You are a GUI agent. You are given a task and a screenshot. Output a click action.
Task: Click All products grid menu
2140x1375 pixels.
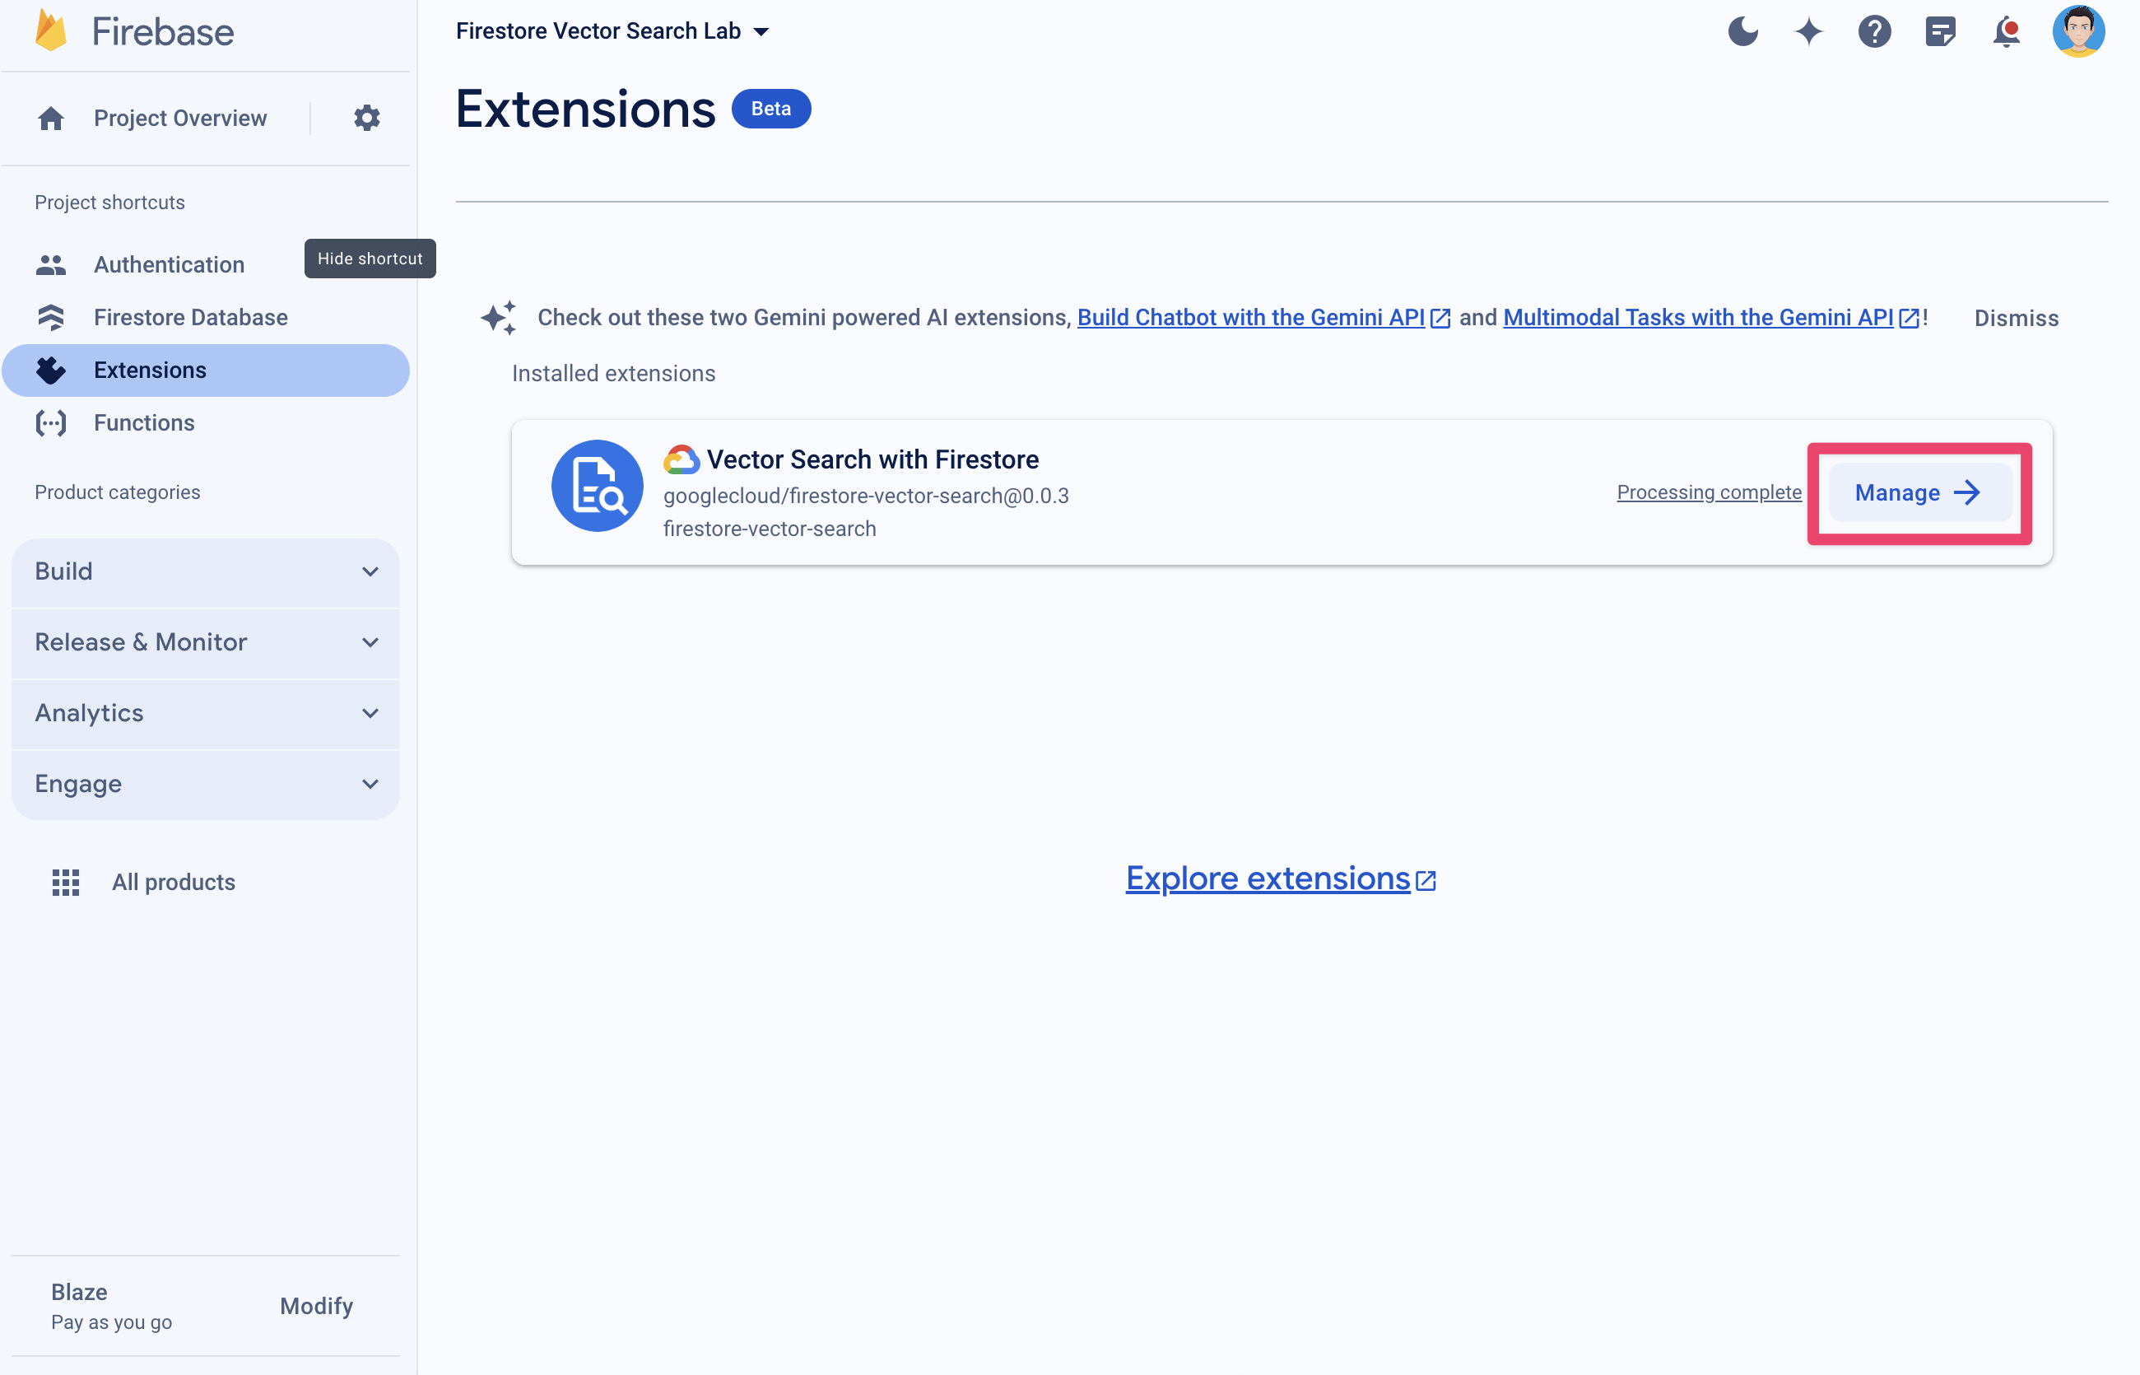61,882
